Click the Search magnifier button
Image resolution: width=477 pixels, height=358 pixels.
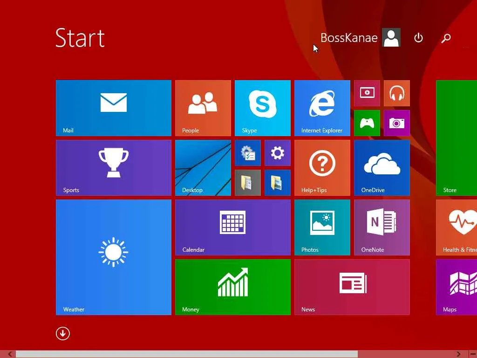(x=446, y=38)
